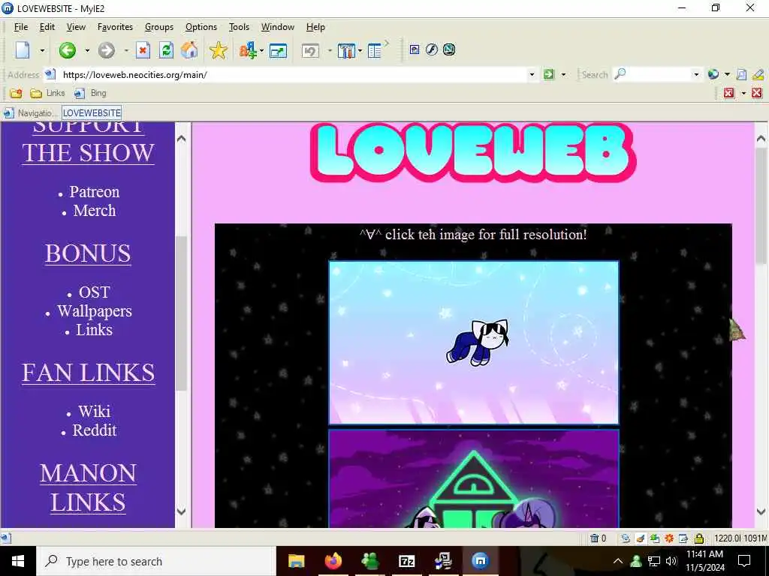Refresh the page using the green arrows icon

click(167, 50)
